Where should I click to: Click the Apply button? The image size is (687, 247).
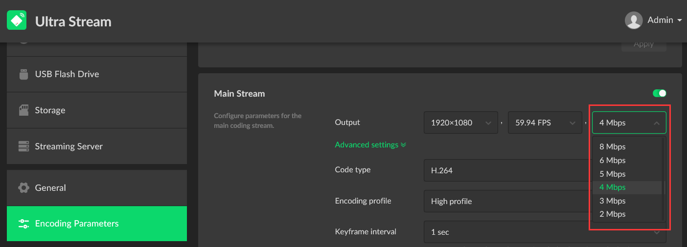pyautogui.click(x=644, y=45)
